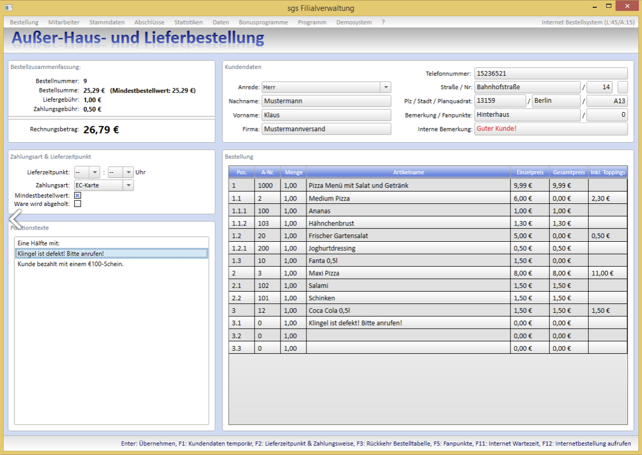
Task: Click the Planquadrat field A13
Action: click(x=607, y=101)
